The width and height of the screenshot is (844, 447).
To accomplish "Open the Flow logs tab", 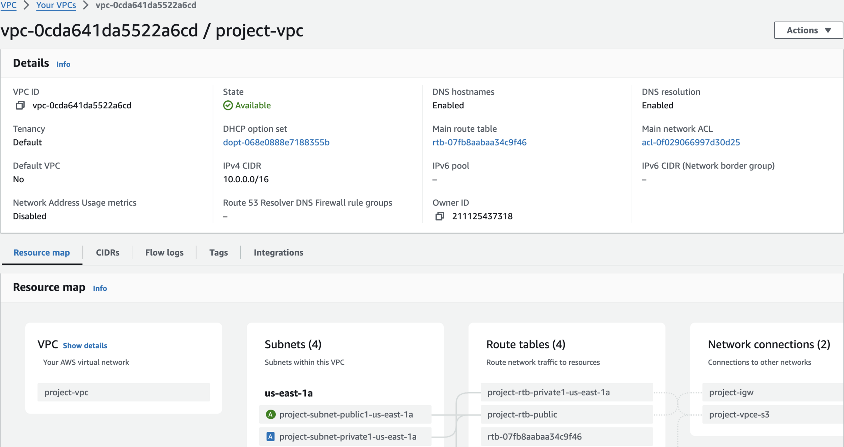I will coord(164,253).
